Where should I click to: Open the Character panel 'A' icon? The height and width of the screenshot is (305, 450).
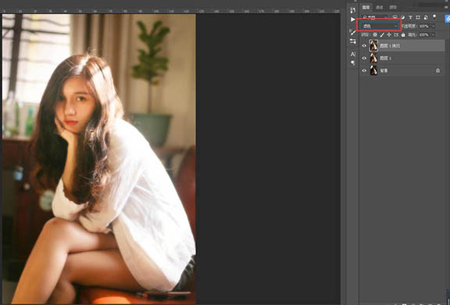[x=352, y=54]
